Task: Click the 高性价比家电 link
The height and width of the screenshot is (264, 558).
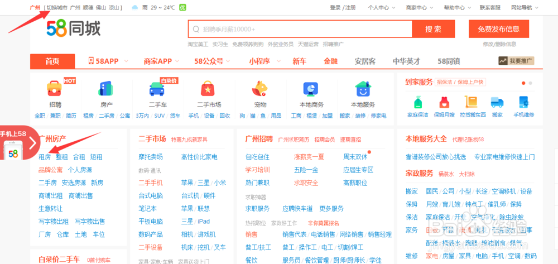Action: (x=199, y=157)
